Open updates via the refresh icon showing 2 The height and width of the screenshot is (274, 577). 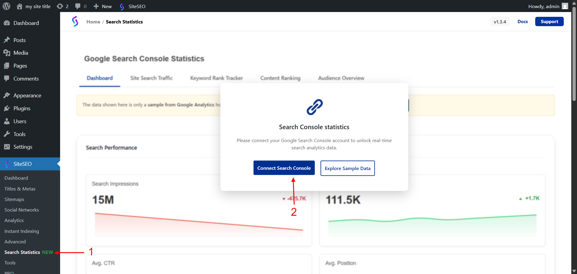pos(60,6)
